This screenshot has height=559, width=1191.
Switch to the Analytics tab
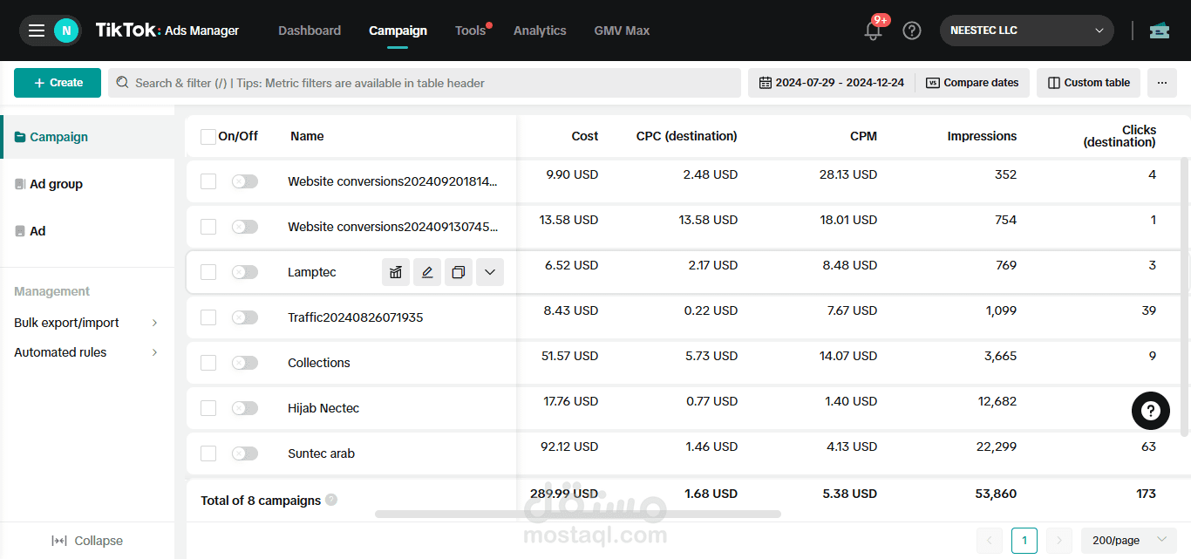coord(540,31)
